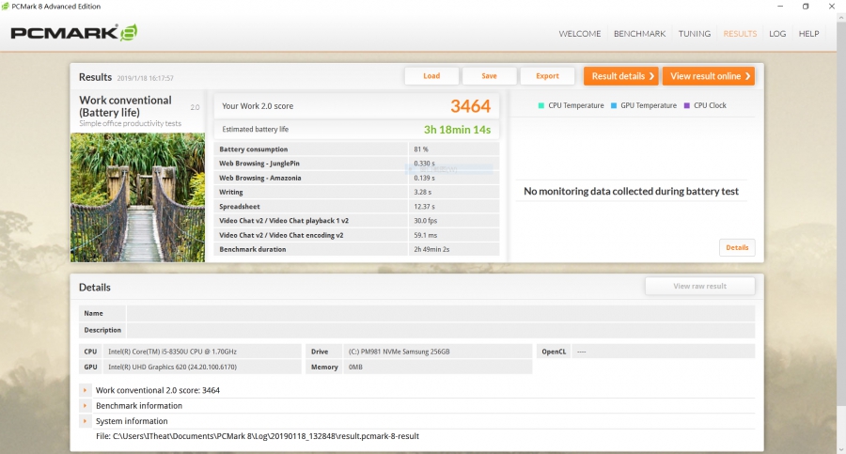Click the jungle bridge benchmark thumbnail
846x454 pixels.
pos(137,197)
